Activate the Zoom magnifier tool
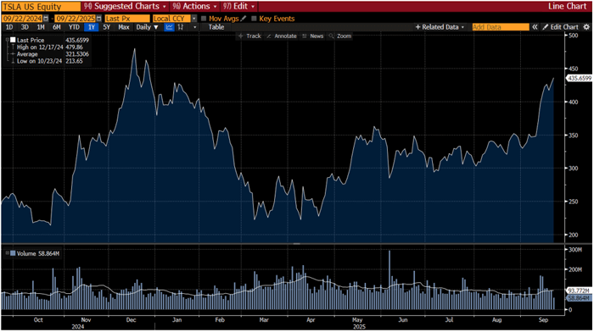The height and width of the screenshot is (332, 594). [x=339, y=36]
